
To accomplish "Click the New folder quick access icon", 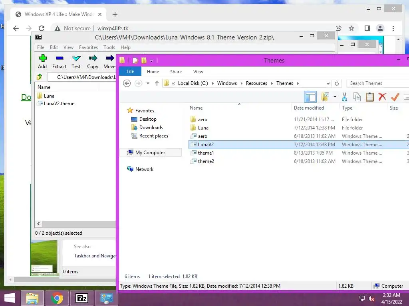I will point(144,61).
